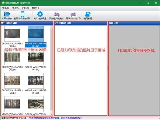Screen dimensions: 160x120
Task: Select GROVE WALLPAPERS (3).jpg thumbnail
Action: (12, 57)
